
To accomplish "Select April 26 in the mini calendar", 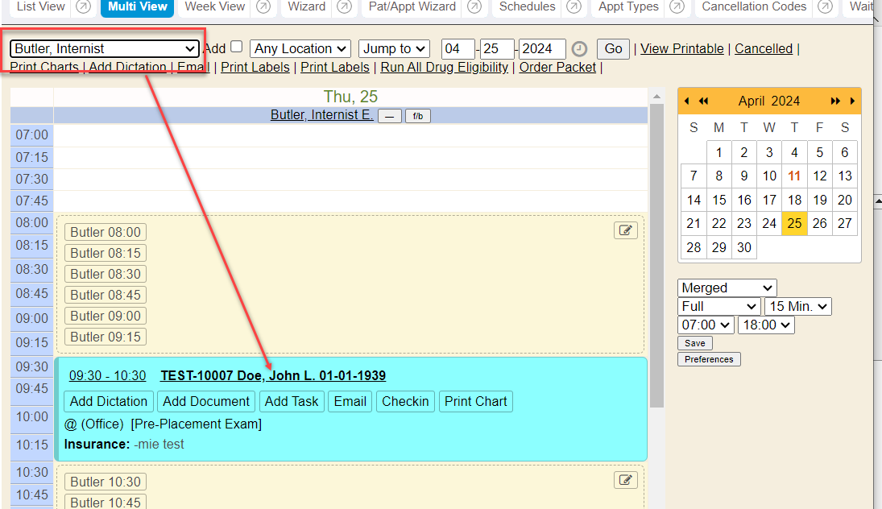I will pyautogui.click(x=819, y=223).
